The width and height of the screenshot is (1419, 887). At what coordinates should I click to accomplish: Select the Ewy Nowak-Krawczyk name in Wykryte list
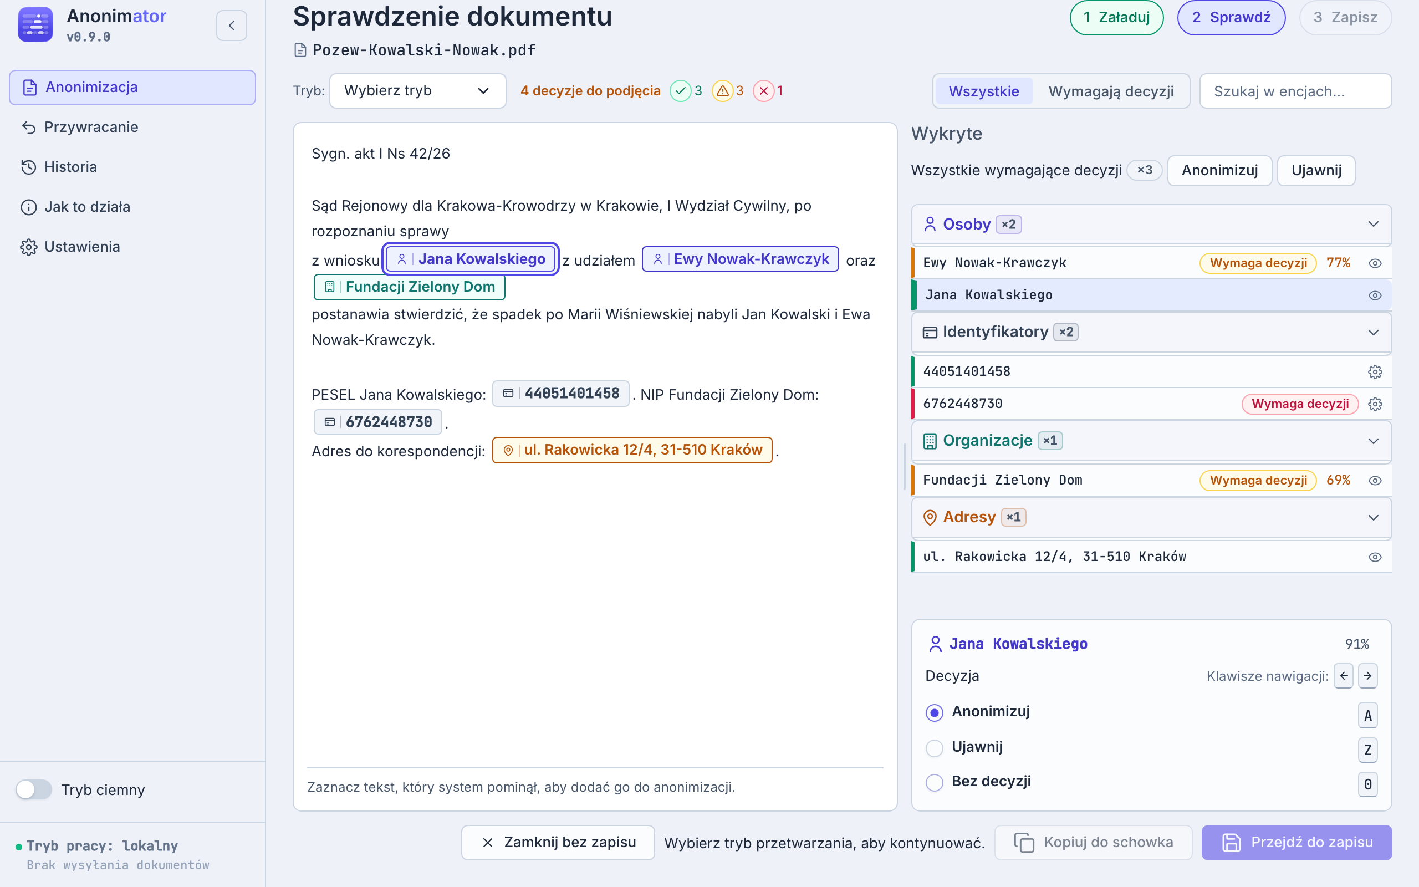(x=994, y=263)
